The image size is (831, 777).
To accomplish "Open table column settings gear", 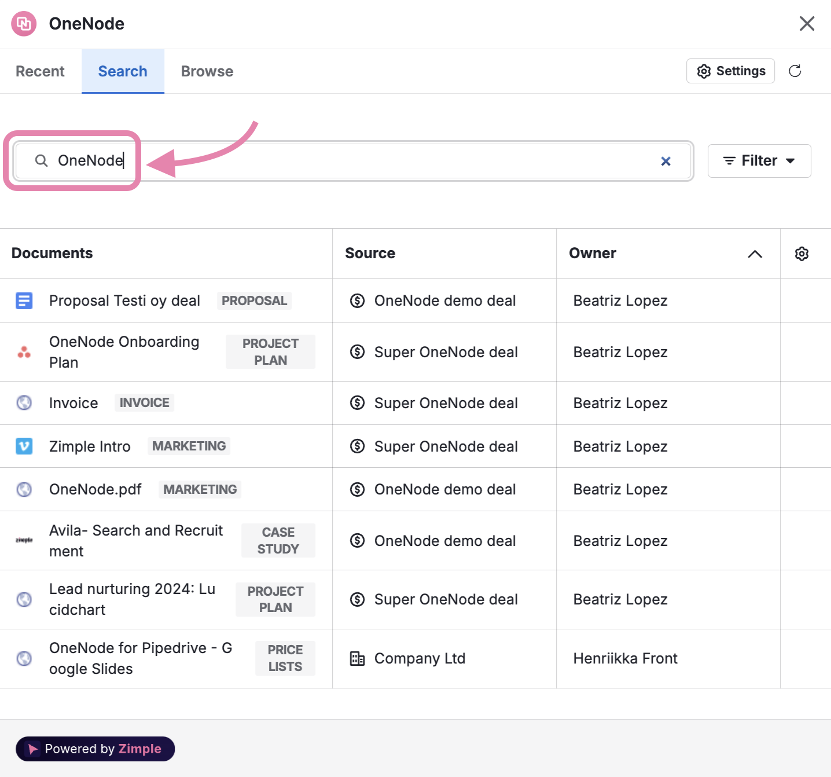I will [x=801, y=254].
